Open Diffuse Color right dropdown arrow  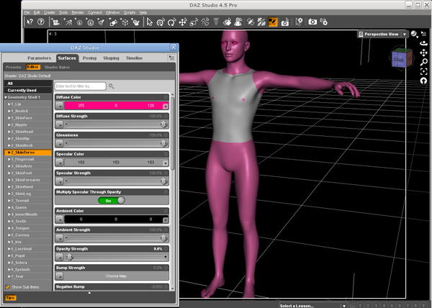click(166, 106)
